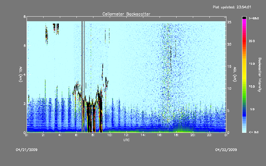Viewport: 266px width, 166px height.
Task: Click the noisy vertical band near 17:00 UTC
Action: (168, 76)
